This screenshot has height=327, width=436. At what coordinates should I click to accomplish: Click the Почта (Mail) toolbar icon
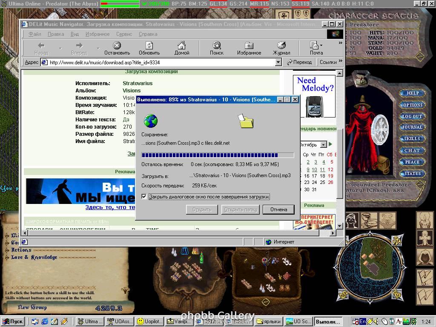pos(316,46)
